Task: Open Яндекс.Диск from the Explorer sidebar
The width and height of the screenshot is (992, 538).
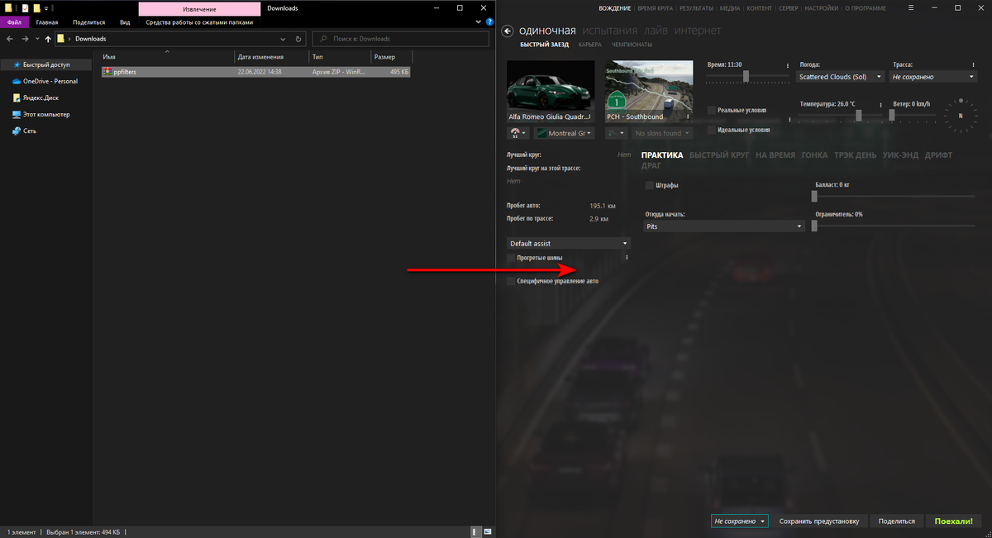Action: 43,98
